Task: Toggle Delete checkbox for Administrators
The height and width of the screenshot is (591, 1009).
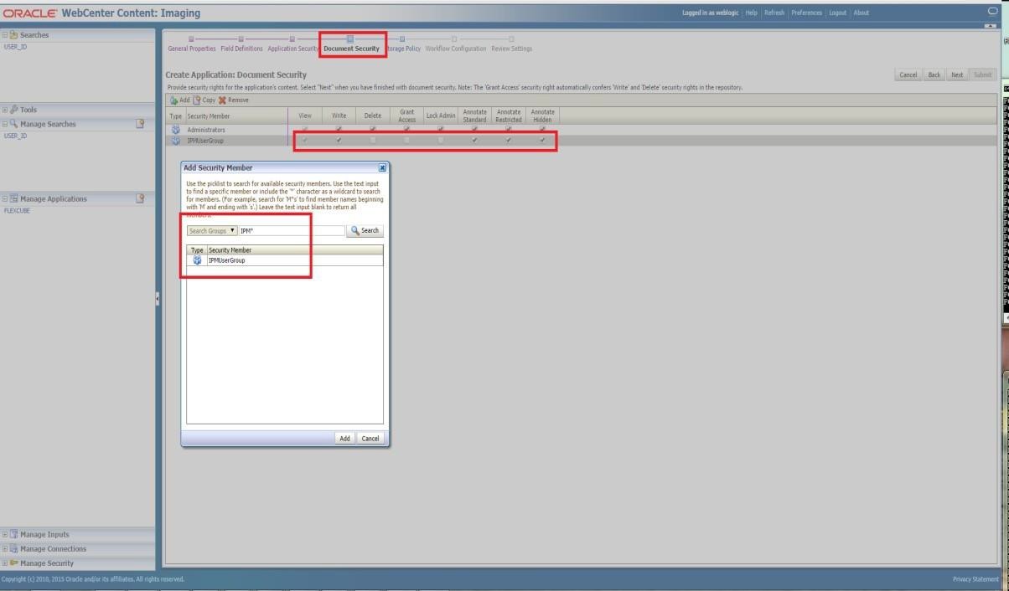Action: [x=373, y=130]
